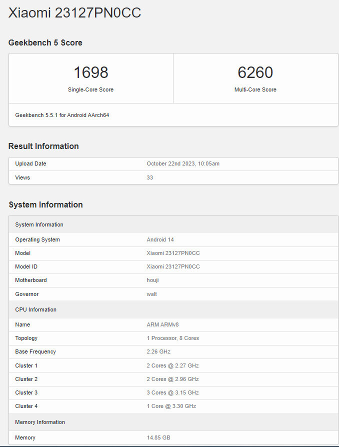Select the multi-core score 6260
The width and height of the screenshot is (339, 447).
255,72
